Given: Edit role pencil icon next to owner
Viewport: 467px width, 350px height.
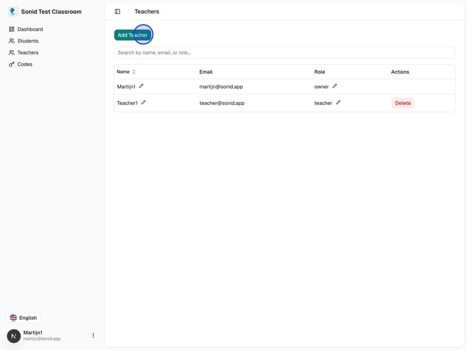Looking at the screenshot, I should (334, 86).
